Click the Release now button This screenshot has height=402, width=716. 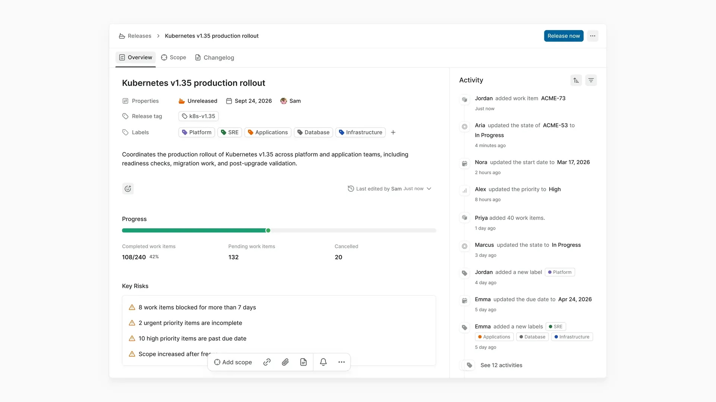563,36
